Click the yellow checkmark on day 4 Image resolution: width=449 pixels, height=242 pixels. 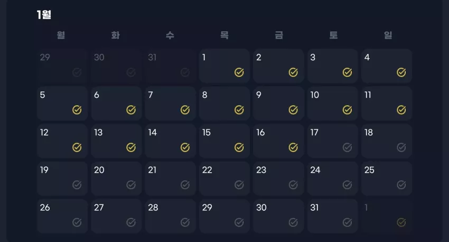[x=401, y=72]
